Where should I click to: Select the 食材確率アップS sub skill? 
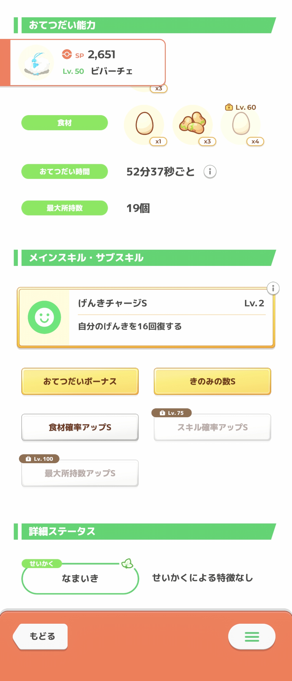tap(80, 427)
